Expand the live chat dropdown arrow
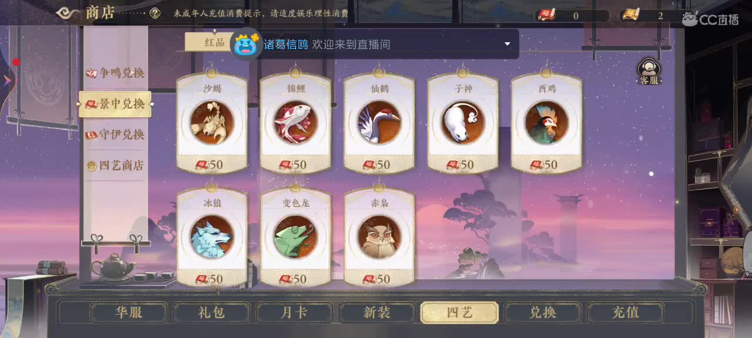This screenshot has width=752, height=338. click(x=508, y=44)
